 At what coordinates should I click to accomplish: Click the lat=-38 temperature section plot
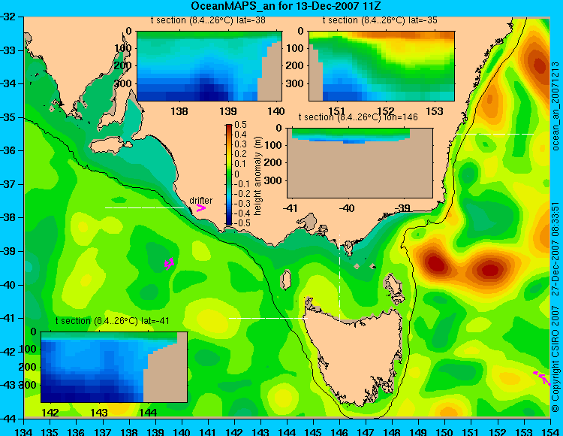(x=209, y=66)
